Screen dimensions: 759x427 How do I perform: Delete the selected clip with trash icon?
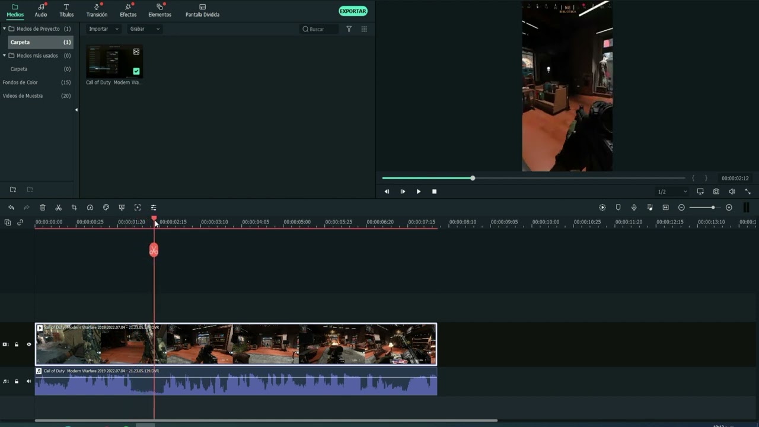click(x=43, y=208)
